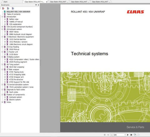Click the Technical systems heading on the page
Screen dimensions: 150x137
click(90, 54)
